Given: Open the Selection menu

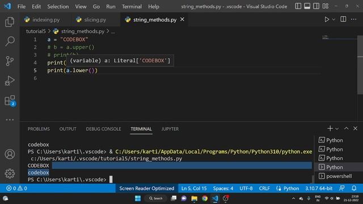Looking at the screenshot, I should pos(58,6).
